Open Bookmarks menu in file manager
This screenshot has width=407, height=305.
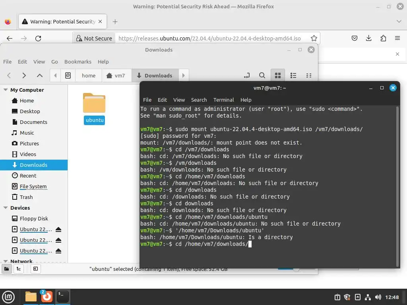(78, 62)
